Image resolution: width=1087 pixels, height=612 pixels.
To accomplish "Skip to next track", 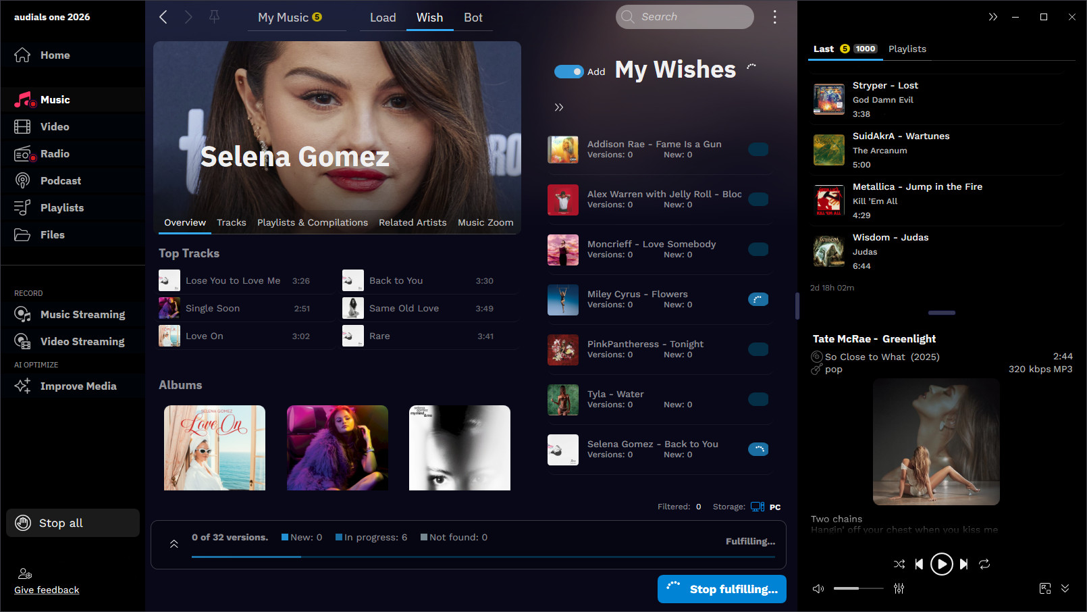I will (963, 564).
